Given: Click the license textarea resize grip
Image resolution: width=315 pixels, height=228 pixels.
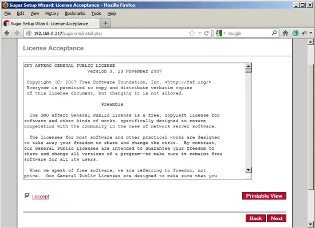Looking at the screenshot, I should (249, 177).
